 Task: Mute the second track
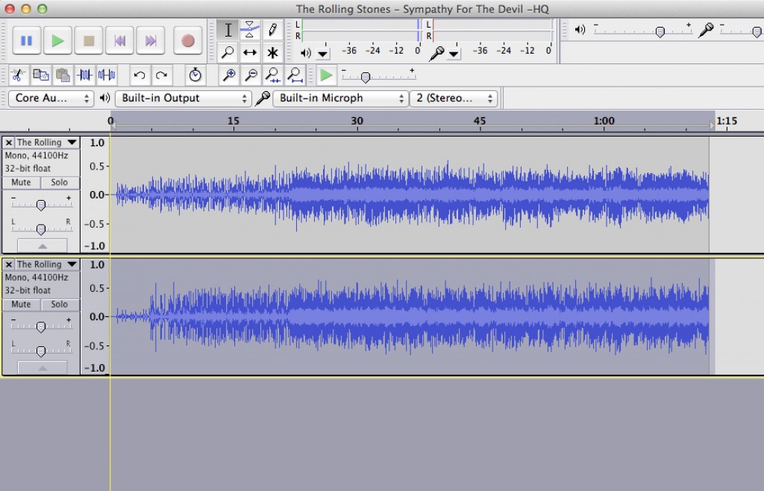tap(21, 304)
